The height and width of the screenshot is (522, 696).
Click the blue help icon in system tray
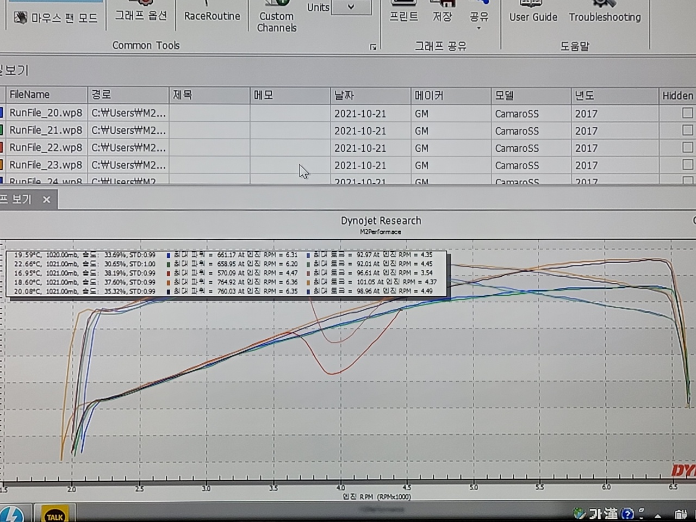[x=627, y=513]
